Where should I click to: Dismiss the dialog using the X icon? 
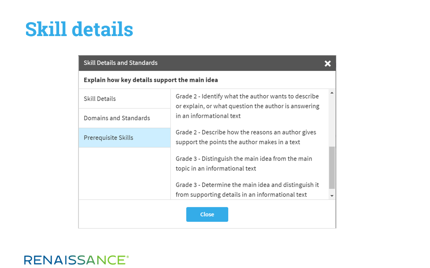[328, 64]
